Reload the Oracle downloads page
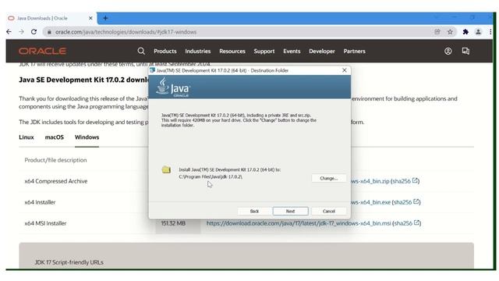Image resolution: width=499 pixels, height=281 pixels. pyautogui.click(x=34, y=32)
